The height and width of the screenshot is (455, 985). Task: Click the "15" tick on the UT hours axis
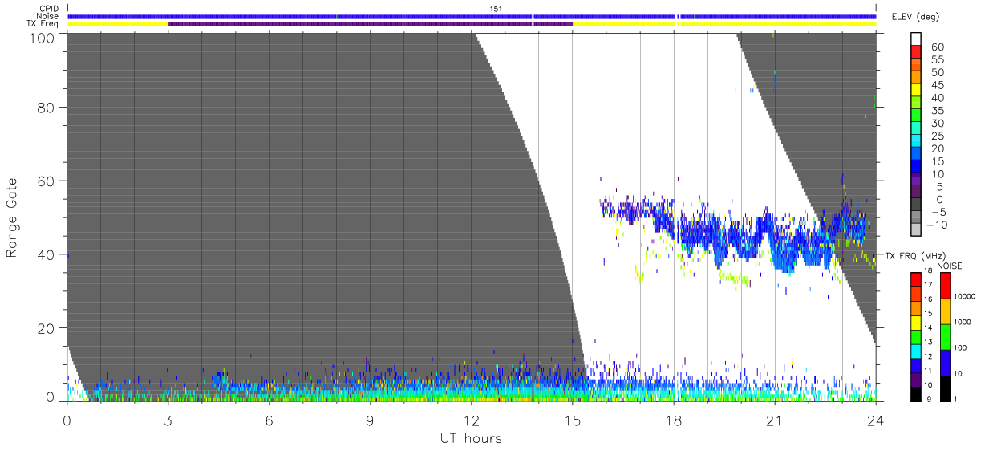click(573, 420)
